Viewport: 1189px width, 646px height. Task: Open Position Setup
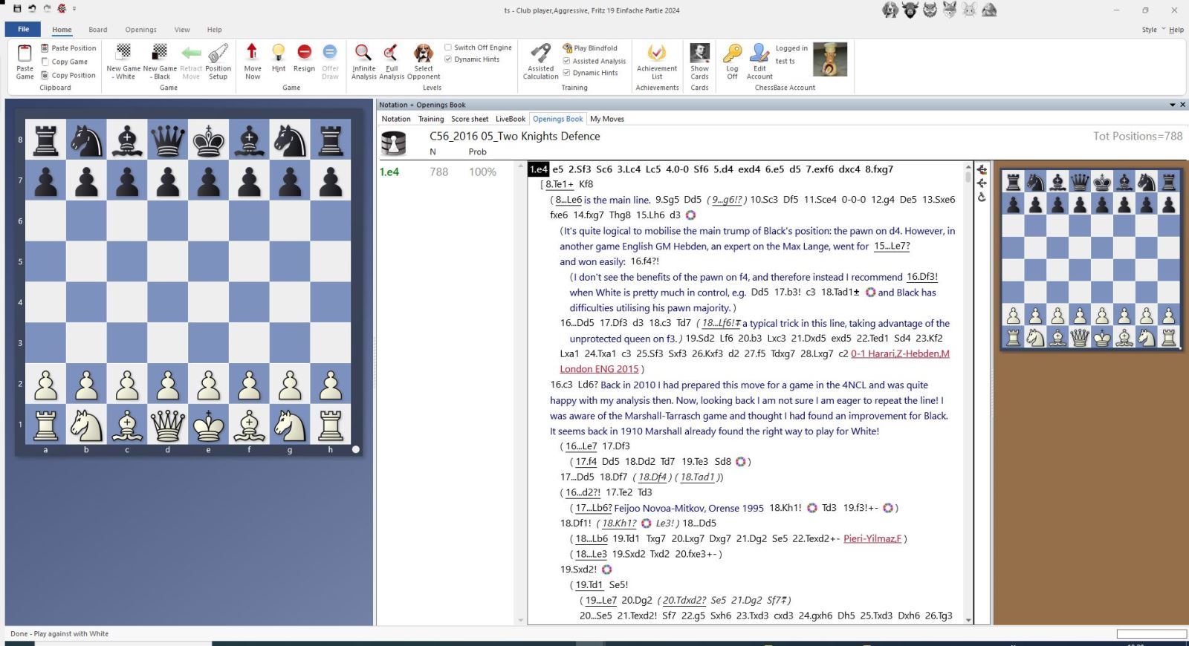(x=218, y=53)
